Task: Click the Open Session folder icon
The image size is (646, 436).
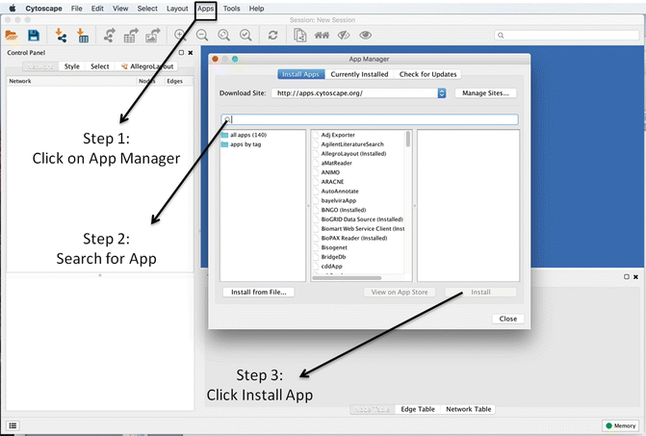Action: (12, 36)
